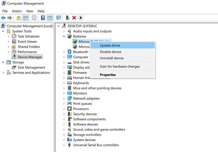Image resolution: width=218 pixels, height=152 pixels.
Task: Collapse the System Tools tree node
Action: (x=4, y=31)
